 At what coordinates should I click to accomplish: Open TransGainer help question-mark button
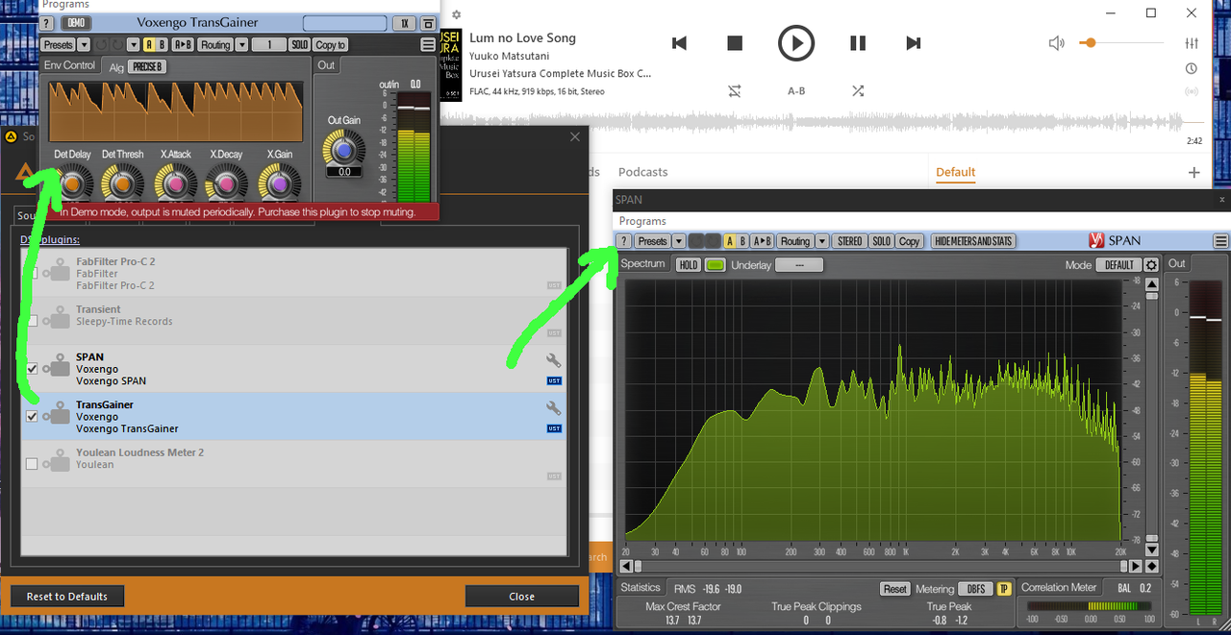pyautogui.click(x=47, y=23)
